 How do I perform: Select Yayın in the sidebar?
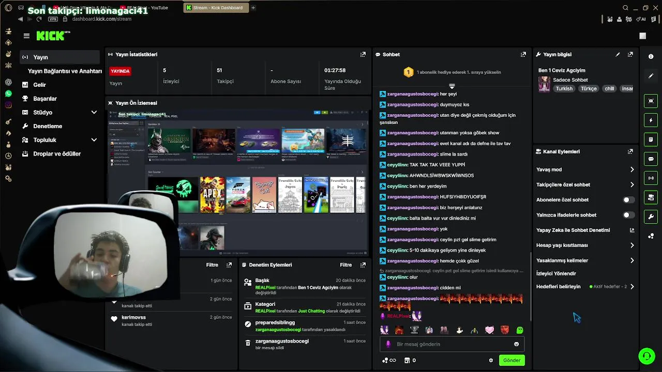coord(60,57)
